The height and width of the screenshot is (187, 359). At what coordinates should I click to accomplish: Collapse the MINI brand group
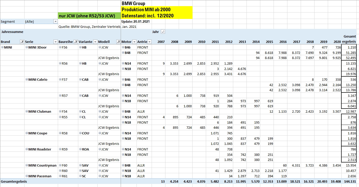point(2,47)
